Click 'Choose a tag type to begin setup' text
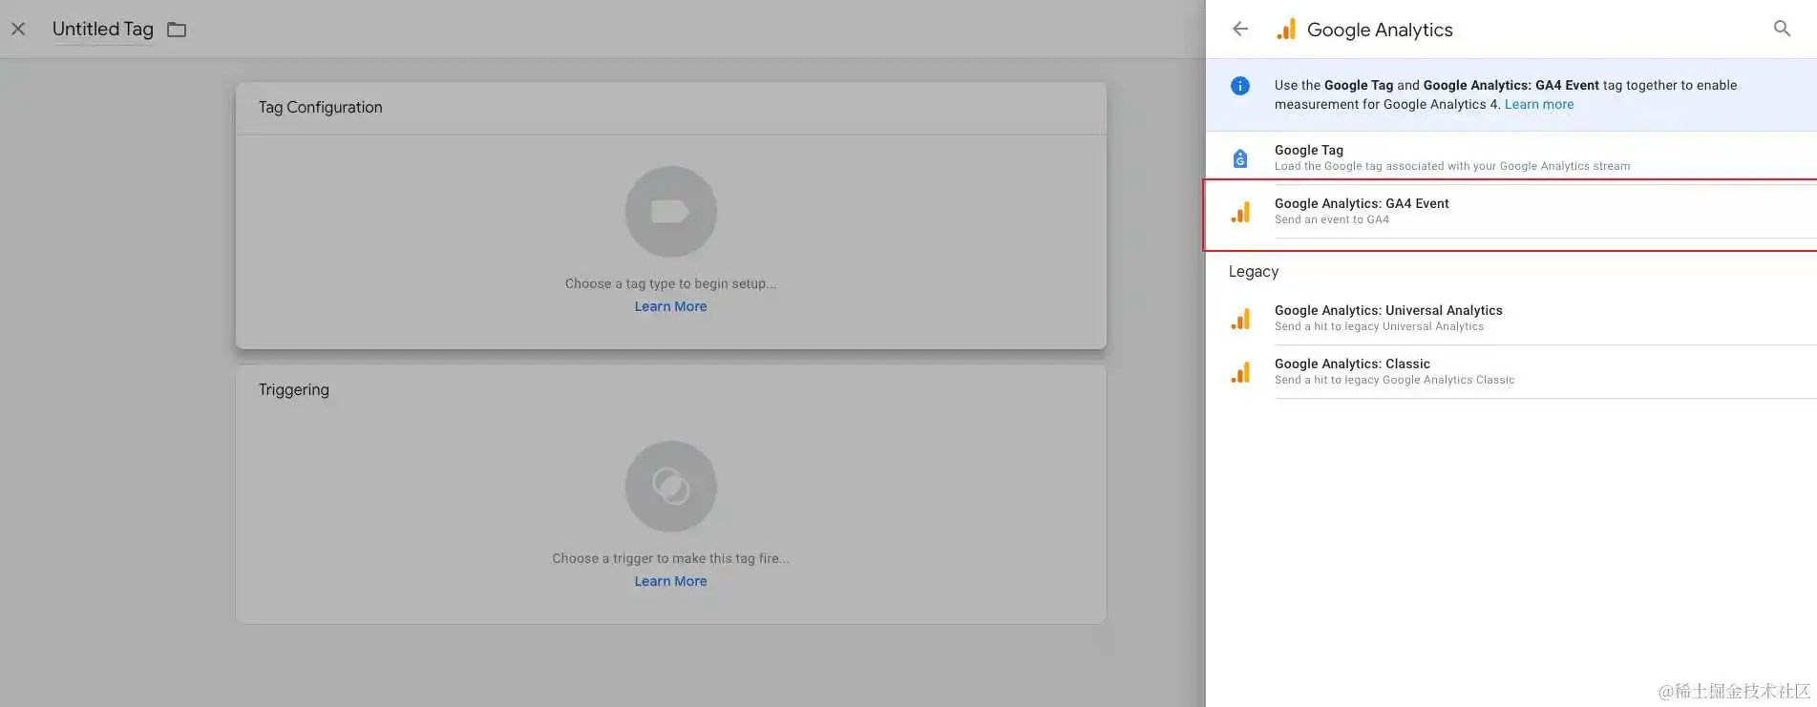 [670, 283]
